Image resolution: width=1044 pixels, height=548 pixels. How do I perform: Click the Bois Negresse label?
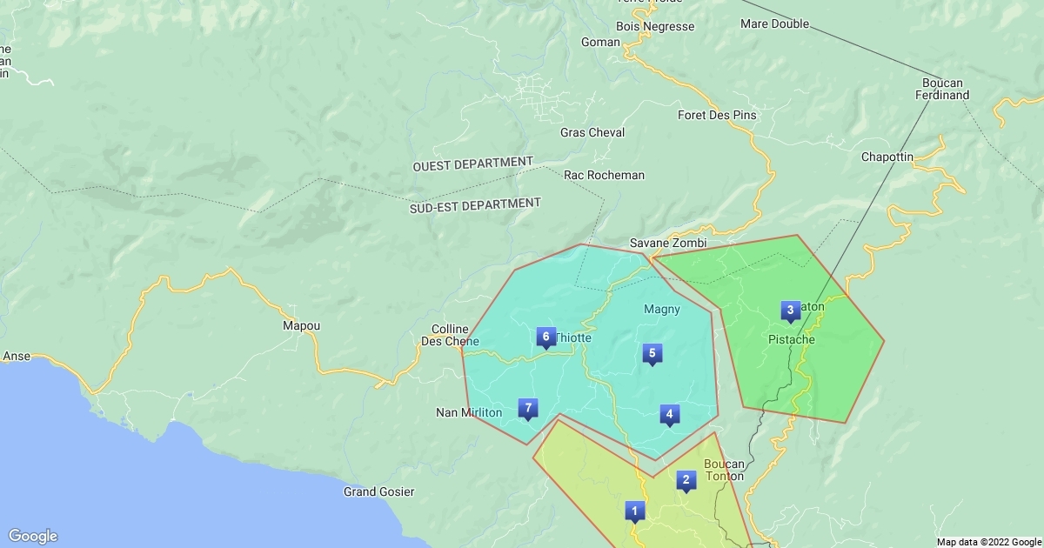pyautogui.click(x=655, y=26)
